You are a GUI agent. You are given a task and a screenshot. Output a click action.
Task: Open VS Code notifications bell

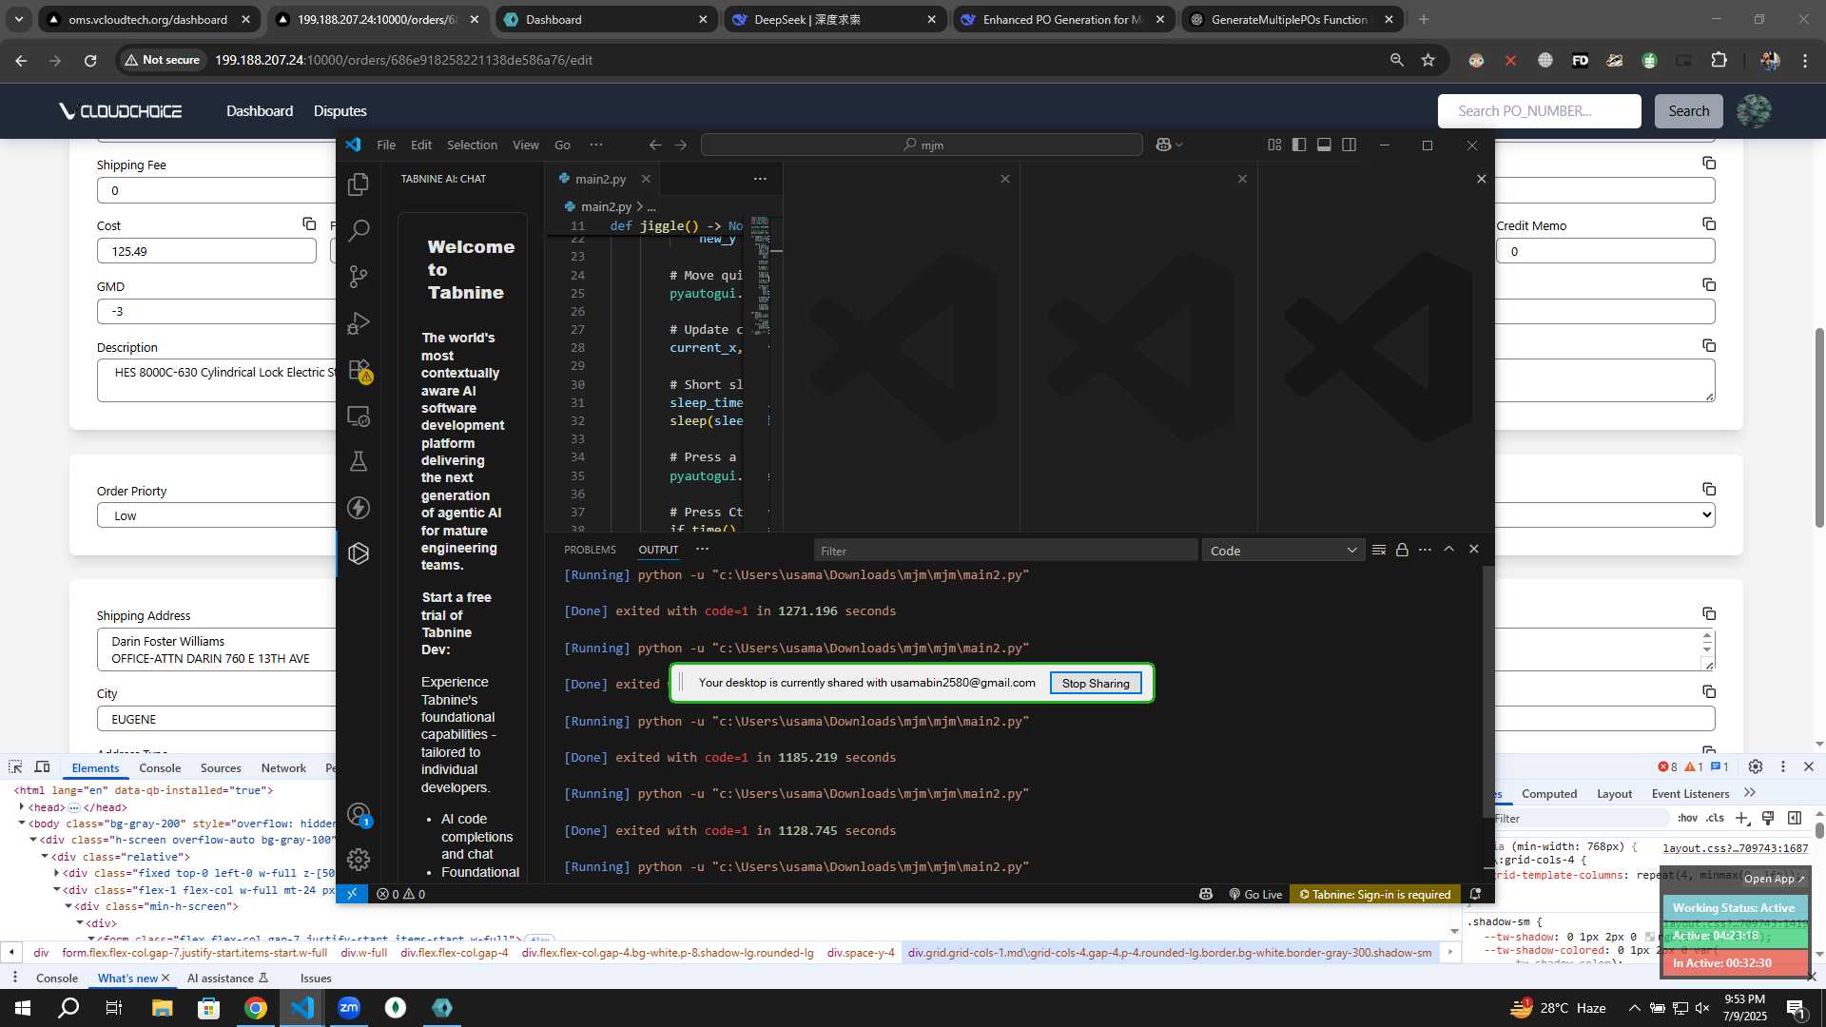click(x=1475, y=894)
